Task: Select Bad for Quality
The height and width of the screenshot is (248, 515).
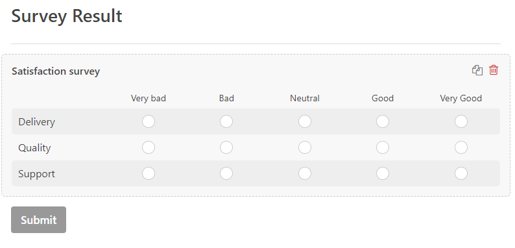Action: [x=226, y=147]
